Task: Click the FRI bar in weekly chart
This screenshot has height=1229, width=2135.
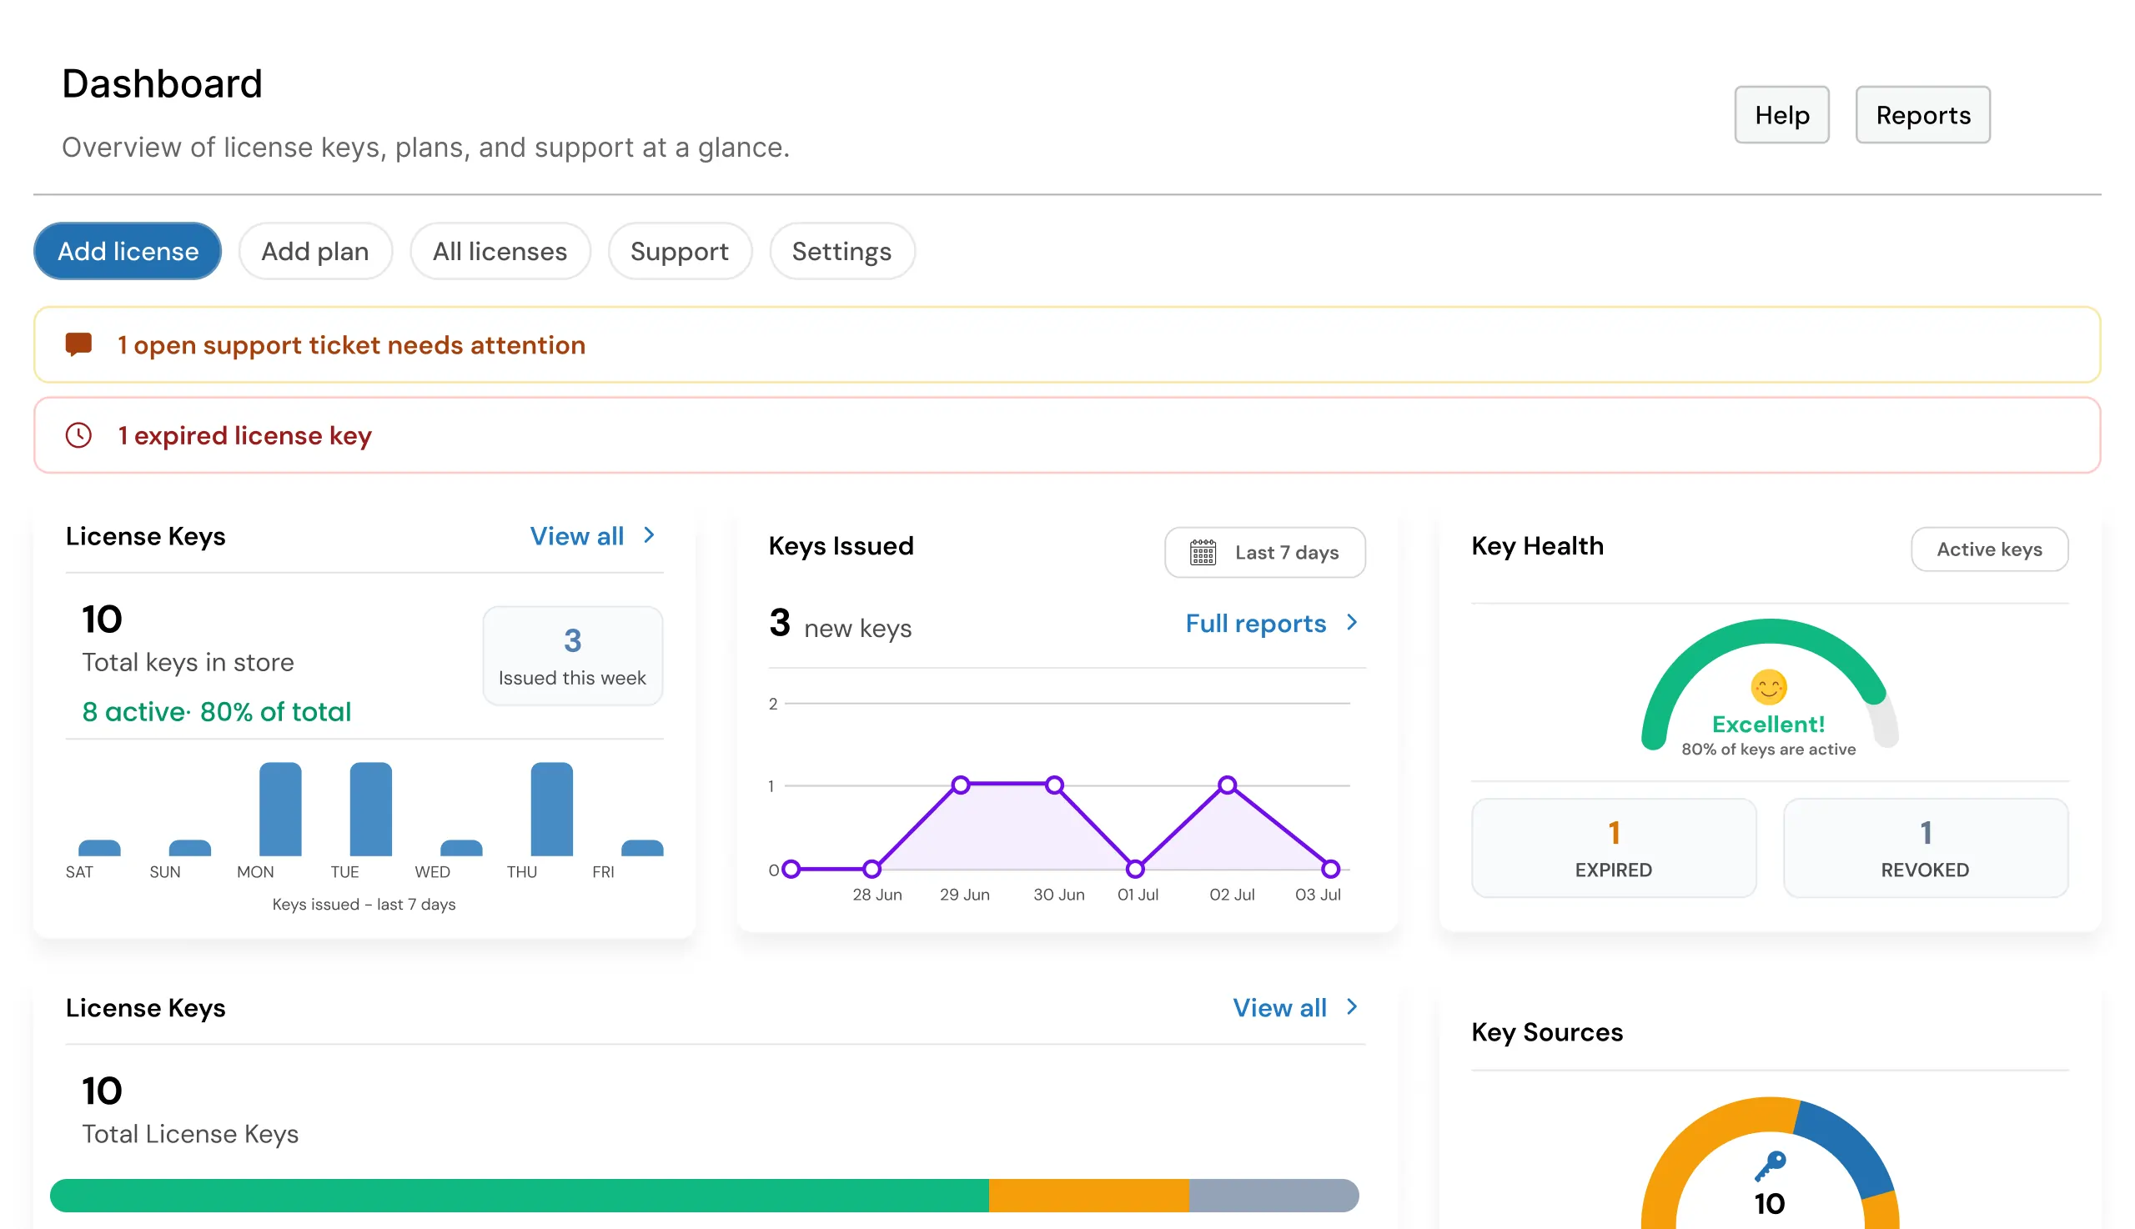Action: point(641,847)
